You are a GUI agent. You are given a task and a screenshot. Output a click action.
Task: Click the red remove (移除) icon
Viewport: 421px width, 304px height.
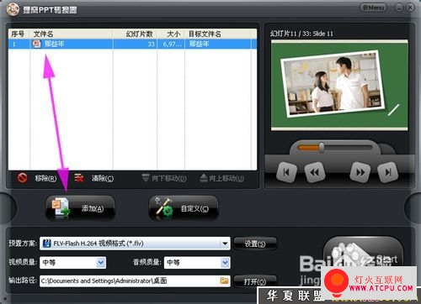click(22, 178)
